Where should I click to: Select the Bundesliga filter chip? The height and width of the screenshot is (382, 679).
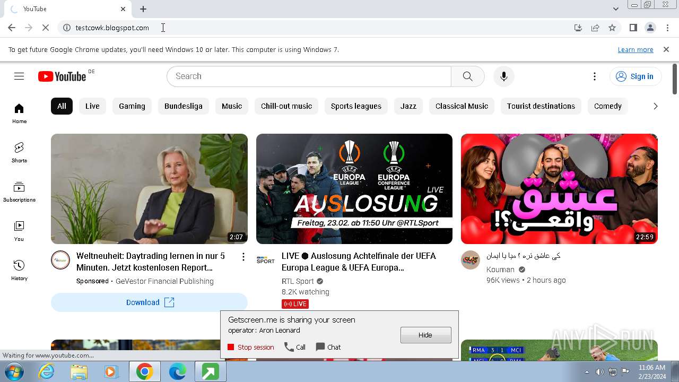point(184,106)
